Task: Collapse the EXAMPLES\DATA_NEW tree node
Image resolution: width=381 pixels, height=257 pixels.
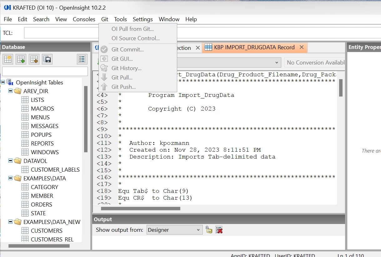Action: (10, 222)
